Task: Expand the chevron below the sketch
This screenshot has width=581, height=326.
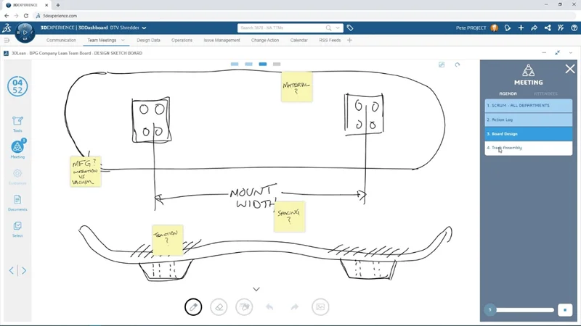Action: [256, 289]
